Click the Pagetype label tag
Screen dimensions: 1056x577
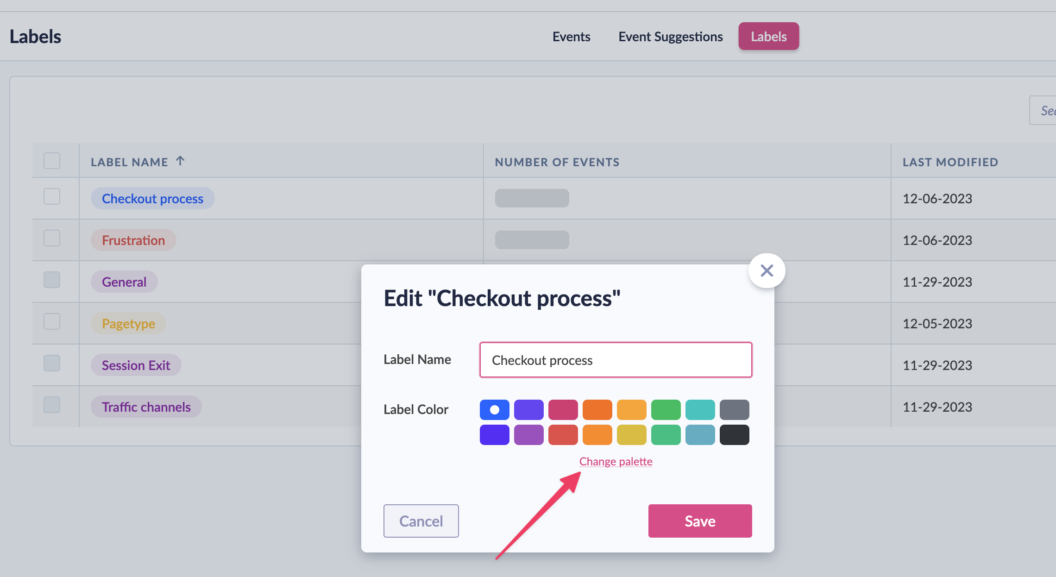128,324
